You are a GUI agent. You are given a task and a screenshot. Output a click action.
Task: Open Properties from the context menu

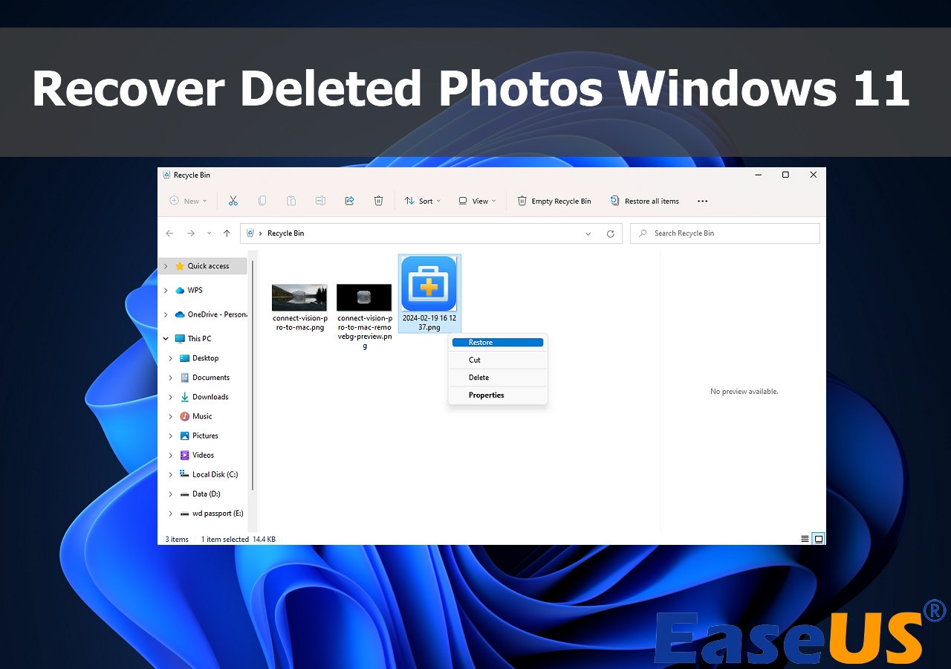point(498,395)
